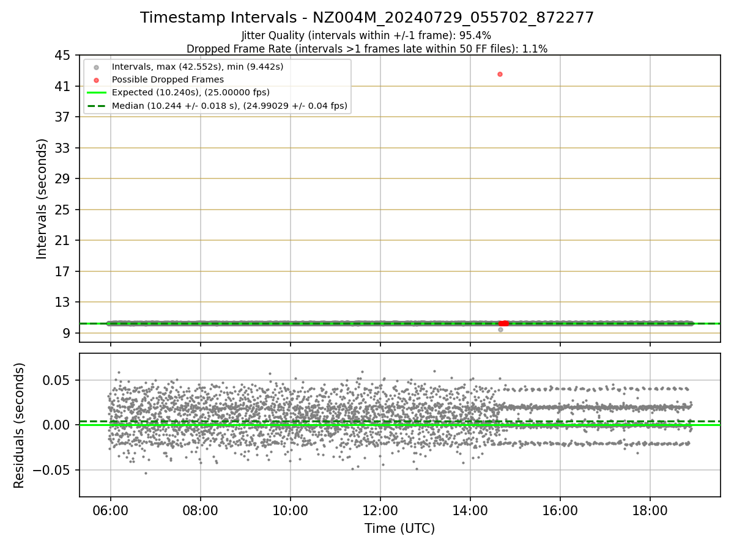Click the 33 y-axis tick label
The image size is (734, 550).
(63, 148)
